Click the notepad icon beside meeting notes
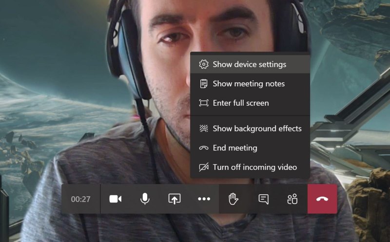 204,84
